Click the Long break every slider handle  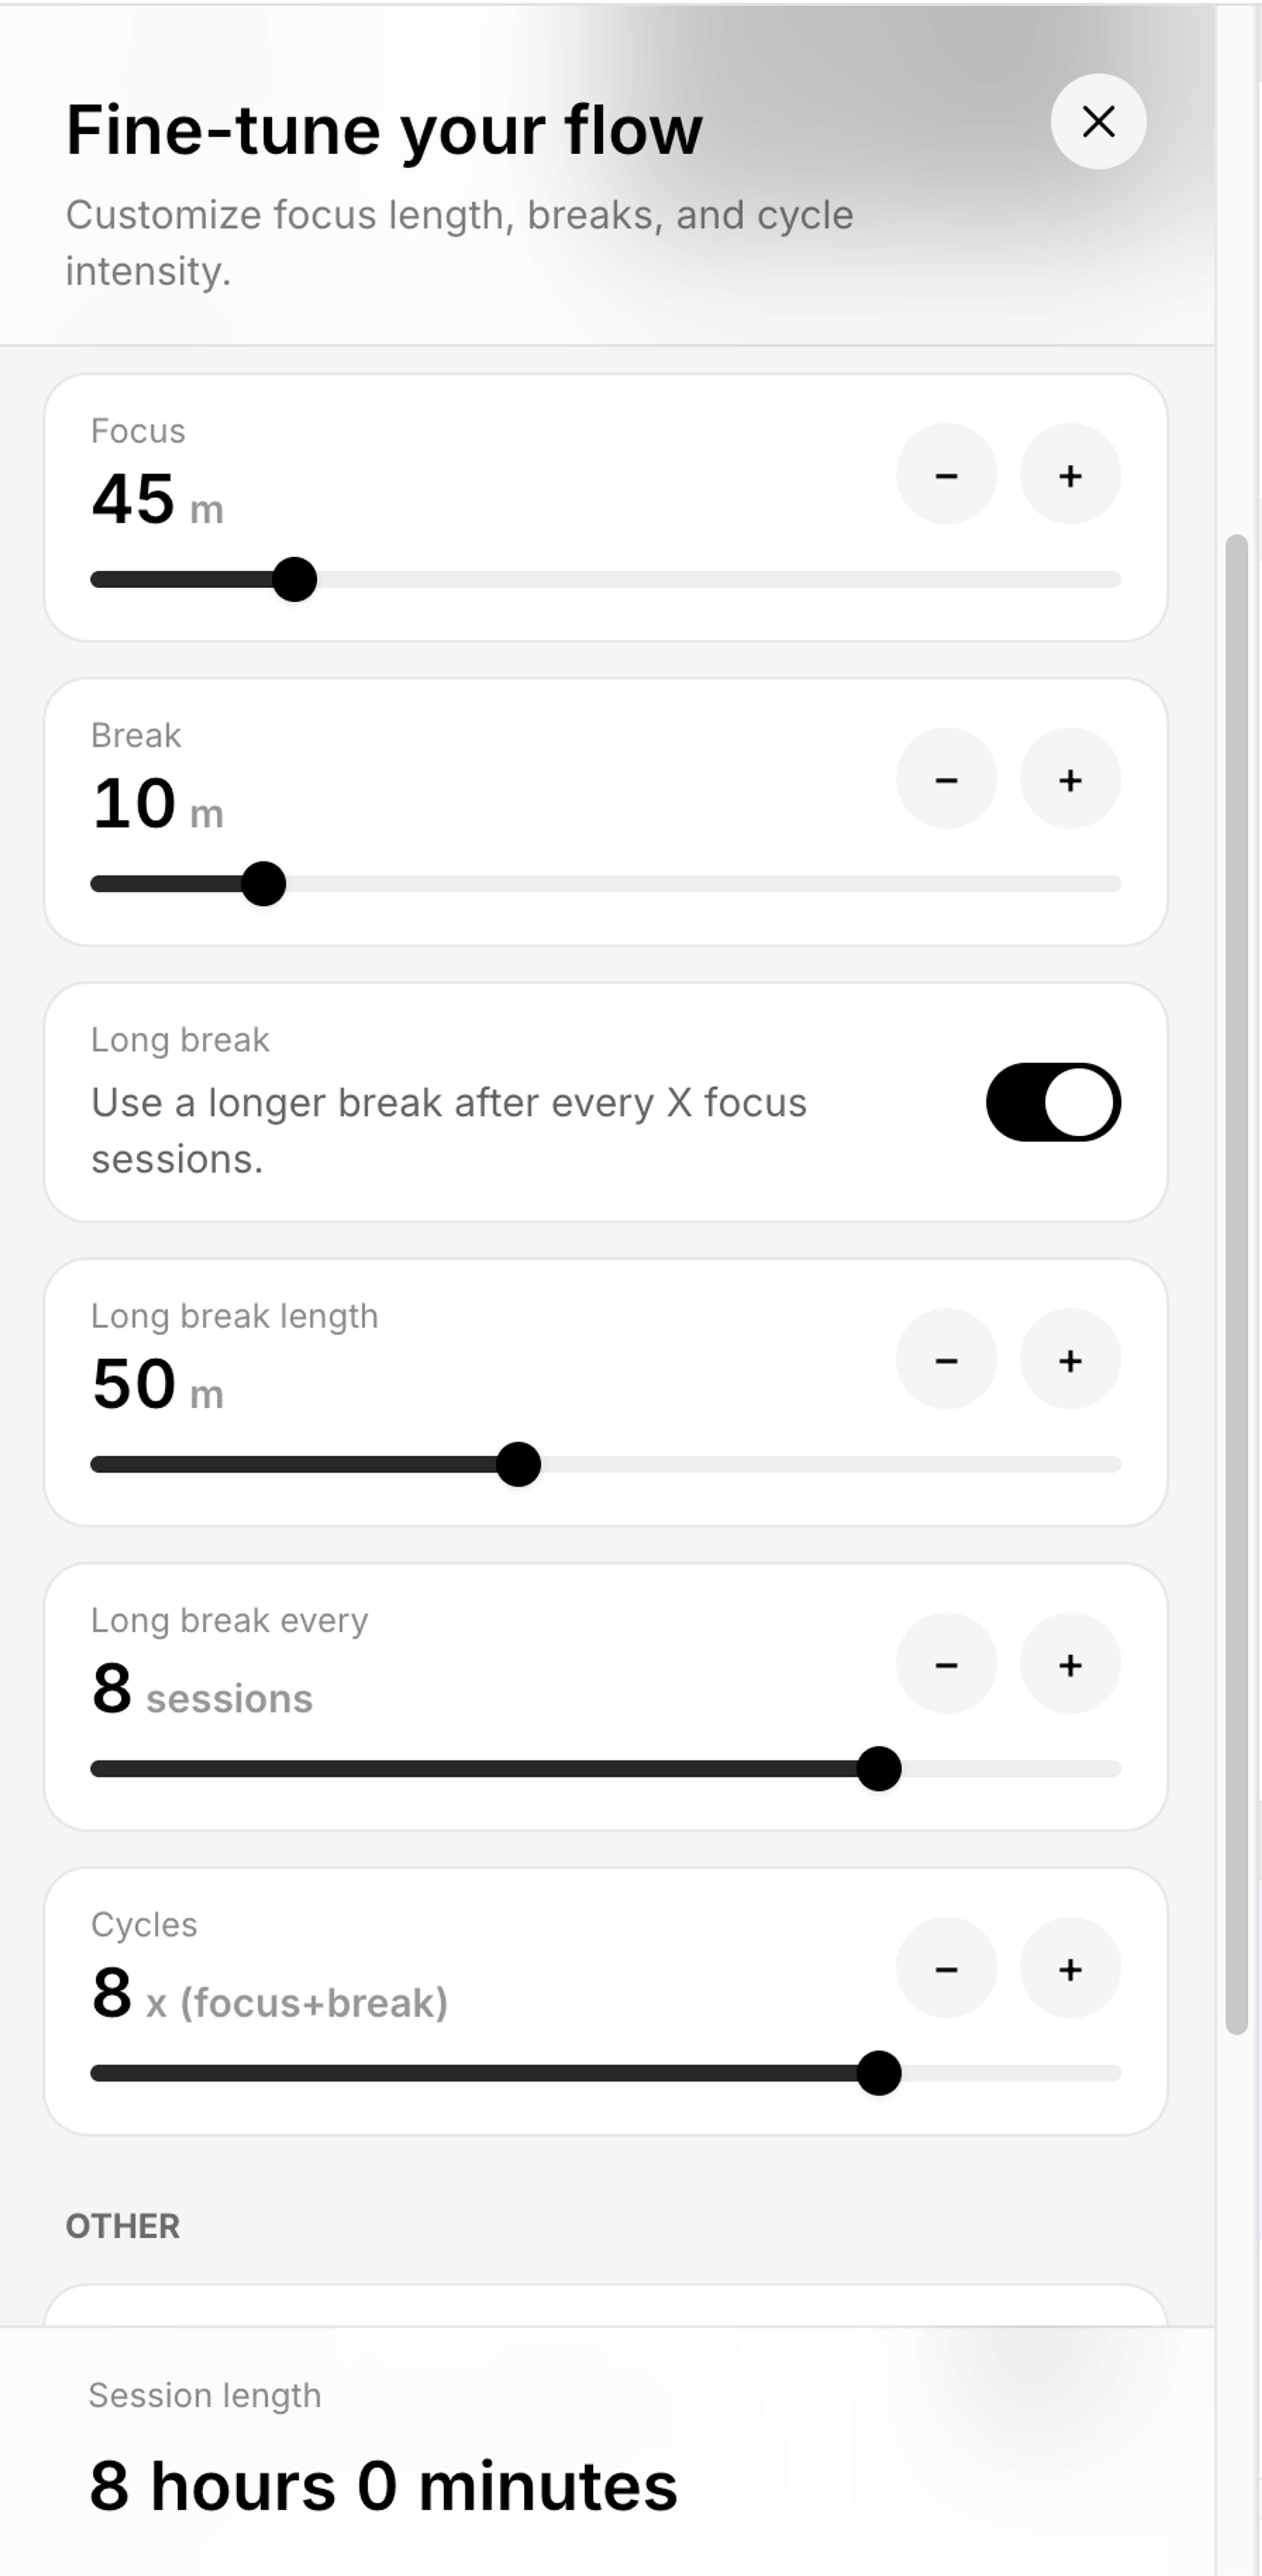879,1768
